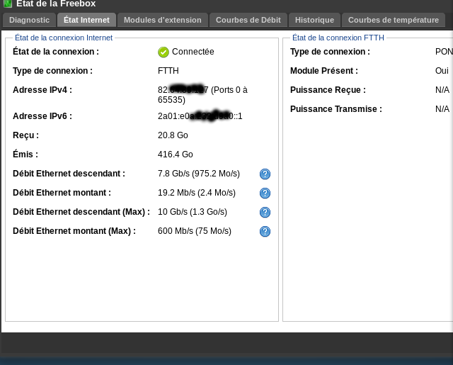Show the Historique tab

point(314,20)
